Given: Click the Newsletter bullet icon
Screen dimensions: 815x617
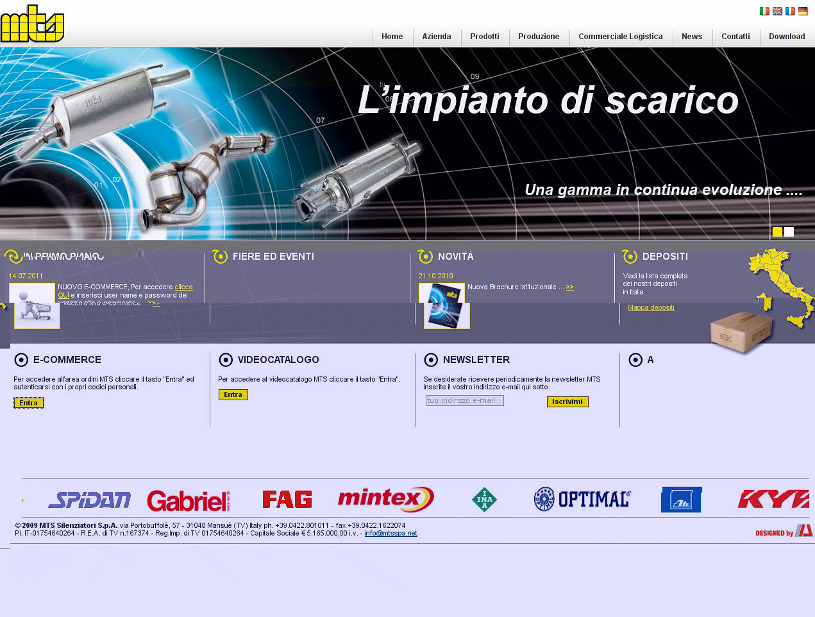Looking at the screenshot, I should pyautogui.click(x=431, y=360).
